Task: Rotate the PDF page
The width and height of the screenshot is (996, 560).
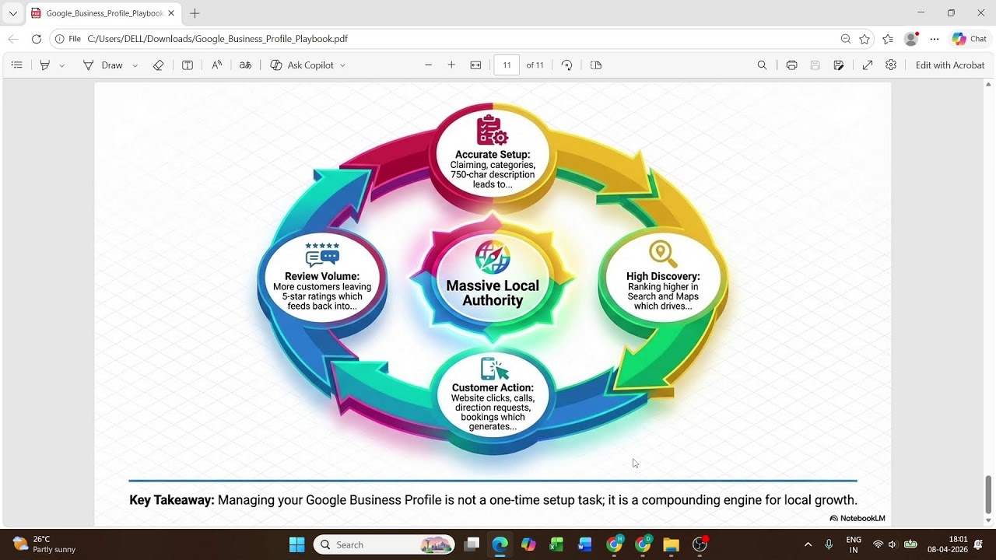Action: (x=567, y=65)
